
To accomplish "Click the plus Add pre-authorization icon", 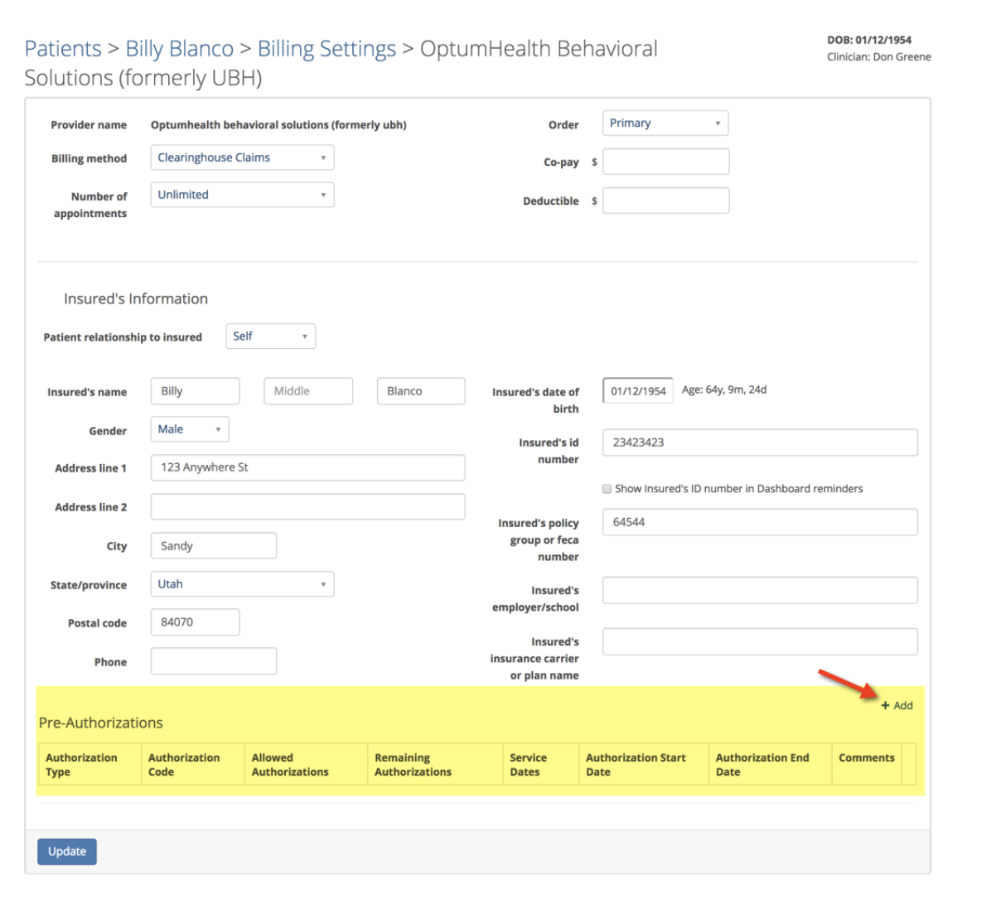I will click(886, 705).
